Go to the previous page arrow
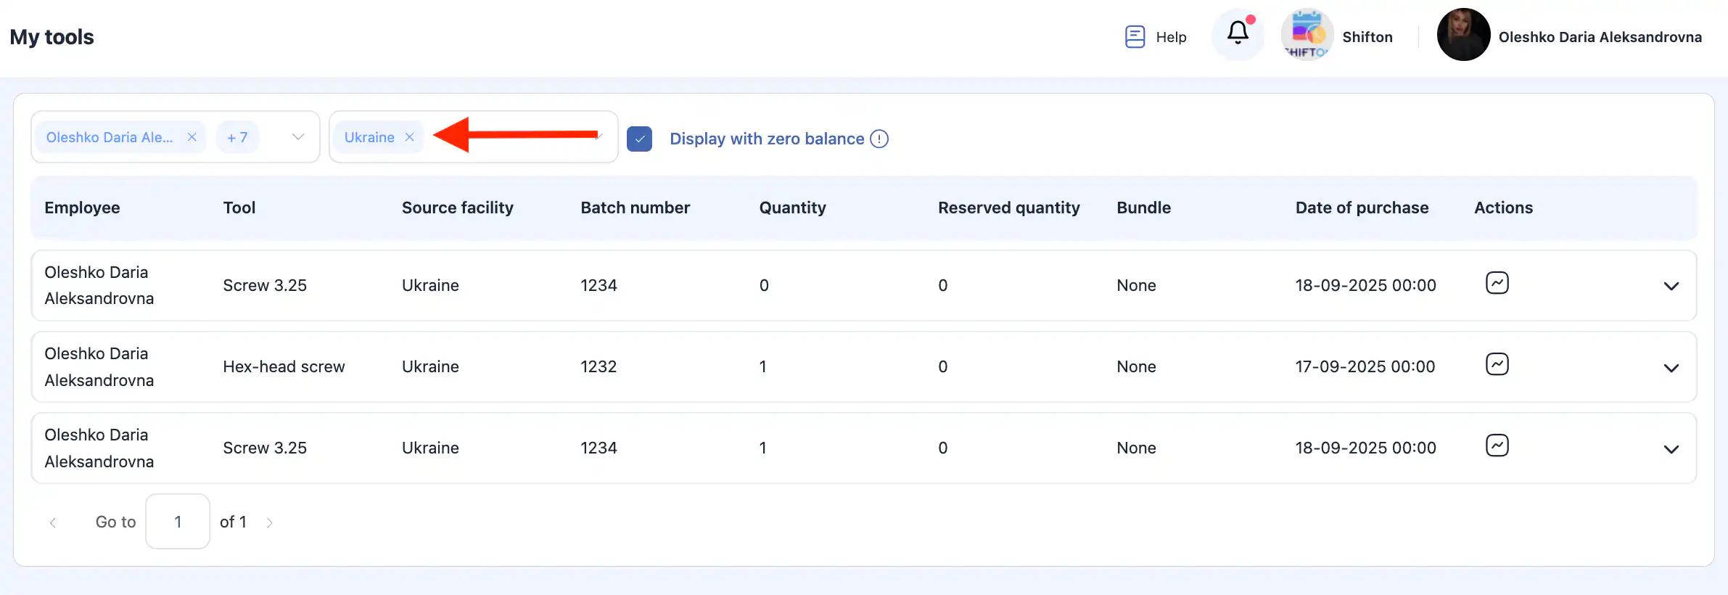This screenshot has height=595, width=1728. click(x=53, y=522)
